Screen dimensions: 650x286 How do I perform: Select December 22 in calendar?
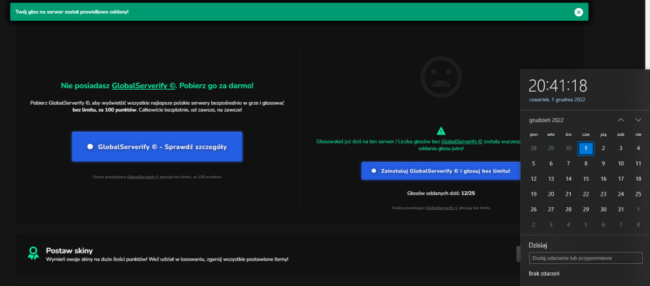(586, 194)
